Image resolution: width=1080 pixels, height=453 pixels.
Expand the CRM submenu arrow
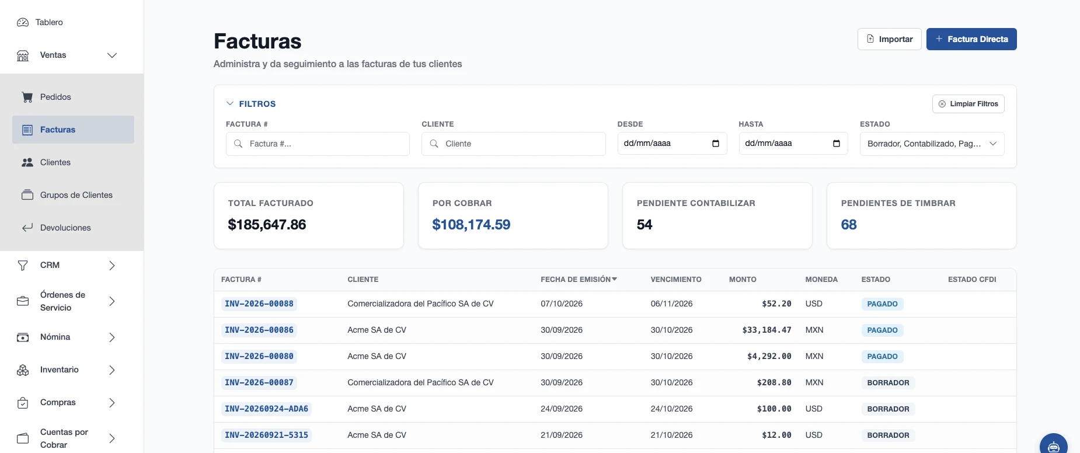click(x=112, y=266)
